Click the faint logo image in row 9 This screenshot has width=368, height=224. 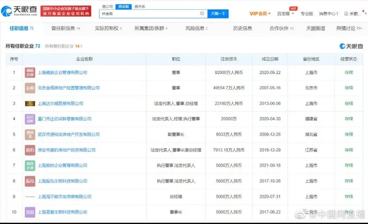click(30, 197)
